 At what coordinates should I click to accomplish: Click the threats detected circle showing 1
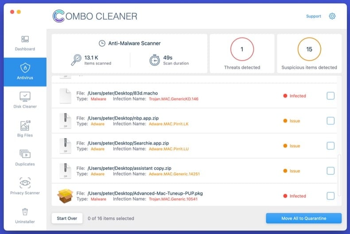[x=242, y=49]
